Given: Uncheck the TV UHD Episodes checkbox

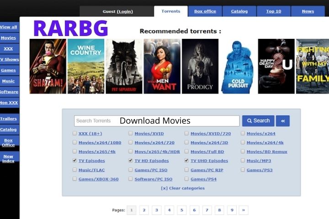Looking at the screenshot, I should point(186,161).
